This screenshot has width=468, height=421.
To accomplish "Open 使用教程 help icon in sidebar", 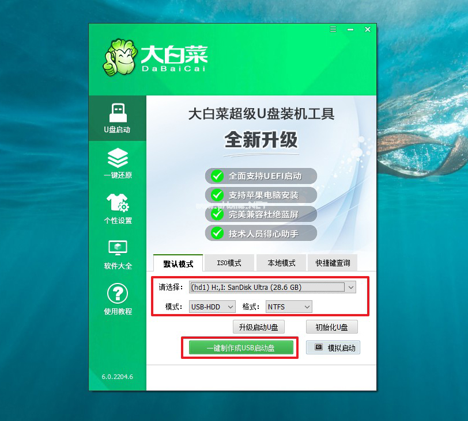I will click(117, 297).
